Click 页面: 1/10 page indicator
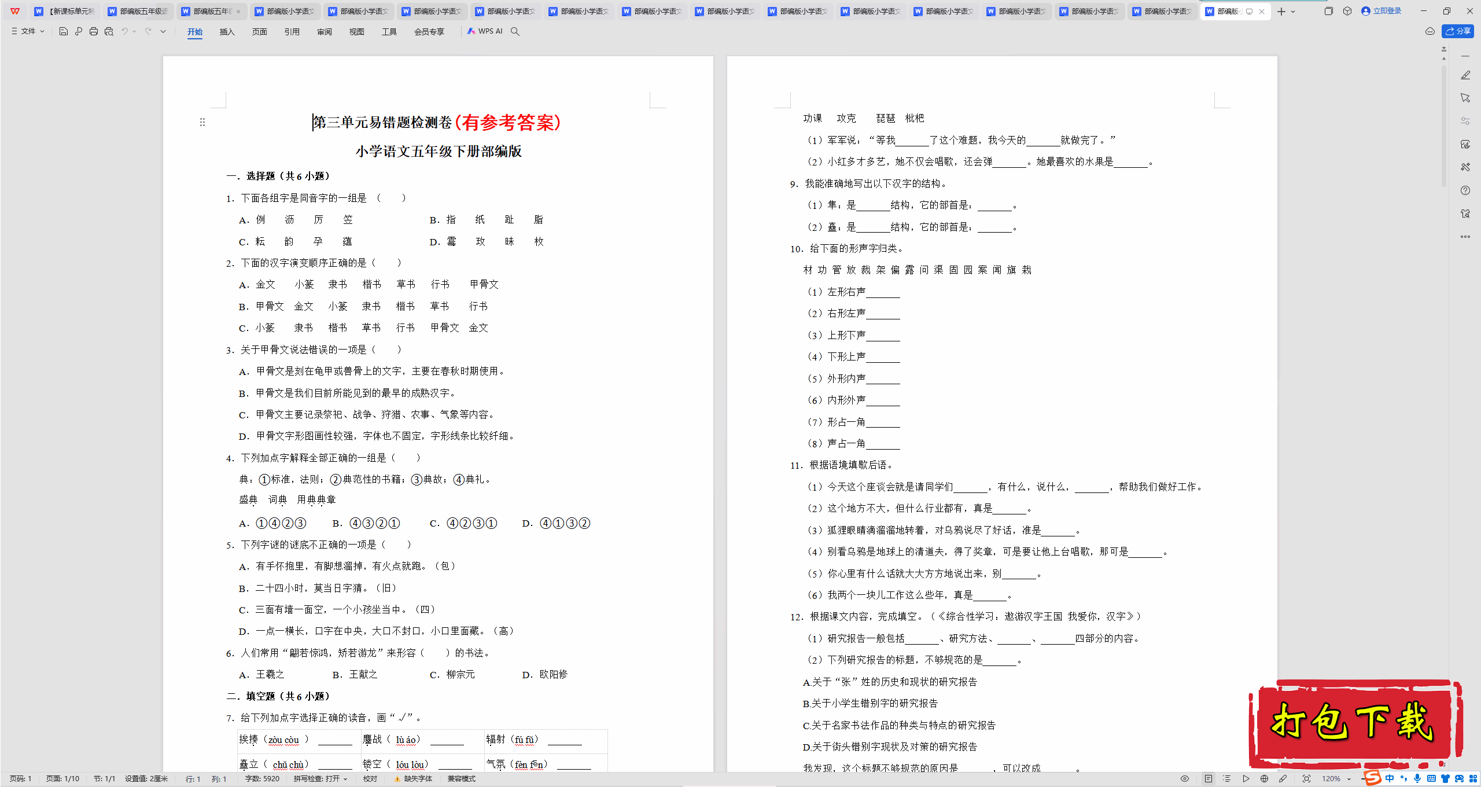The width and height of the screenshot is (1481, 787). [x=62, y=779]
